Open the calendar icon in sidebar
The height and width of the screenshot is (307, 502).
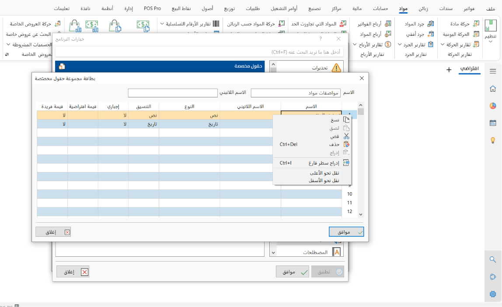[x=493, y=123]
